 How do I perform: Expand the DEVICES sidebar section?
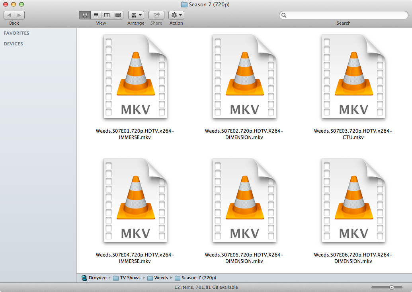[13, 44]
